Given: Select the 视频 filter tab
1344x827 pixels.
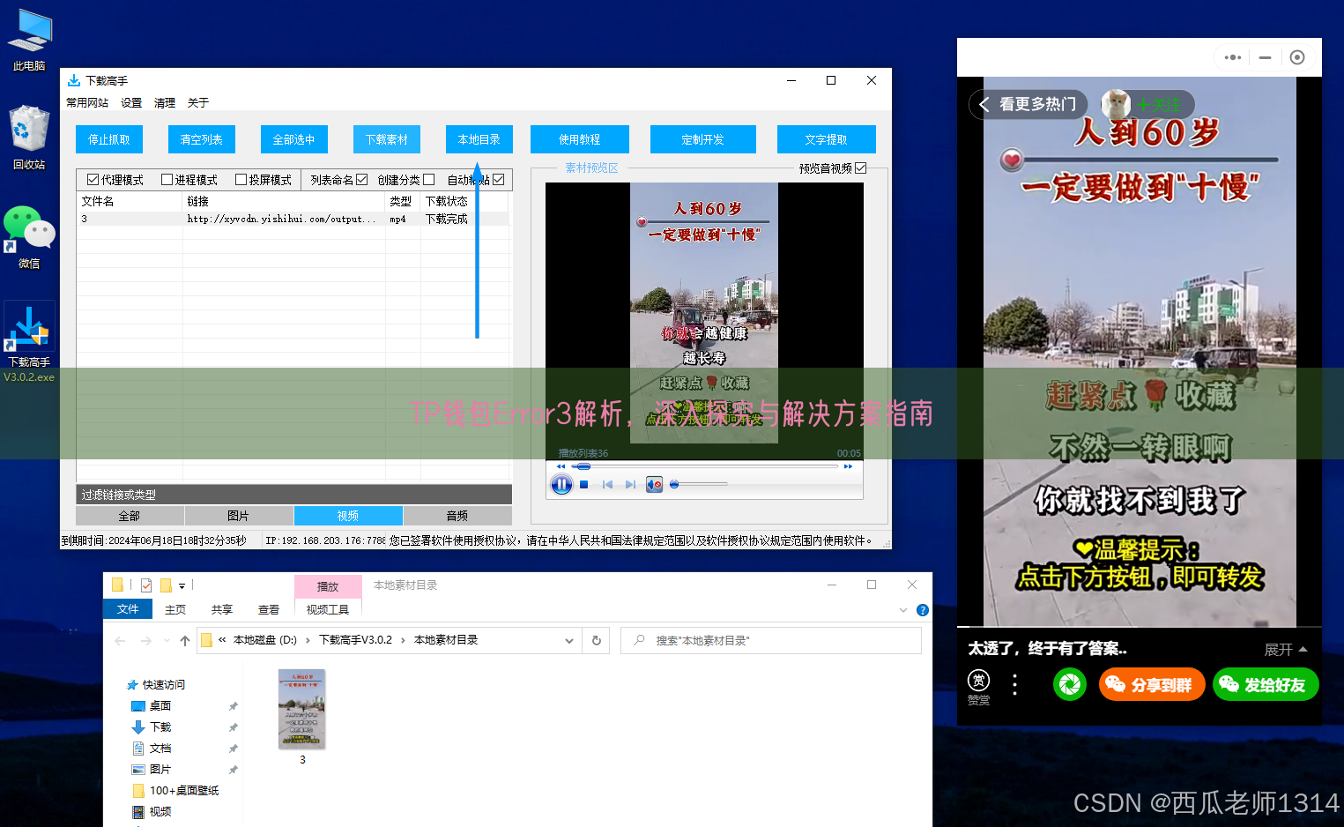Looking at the screenshot, I should point(348,516).
